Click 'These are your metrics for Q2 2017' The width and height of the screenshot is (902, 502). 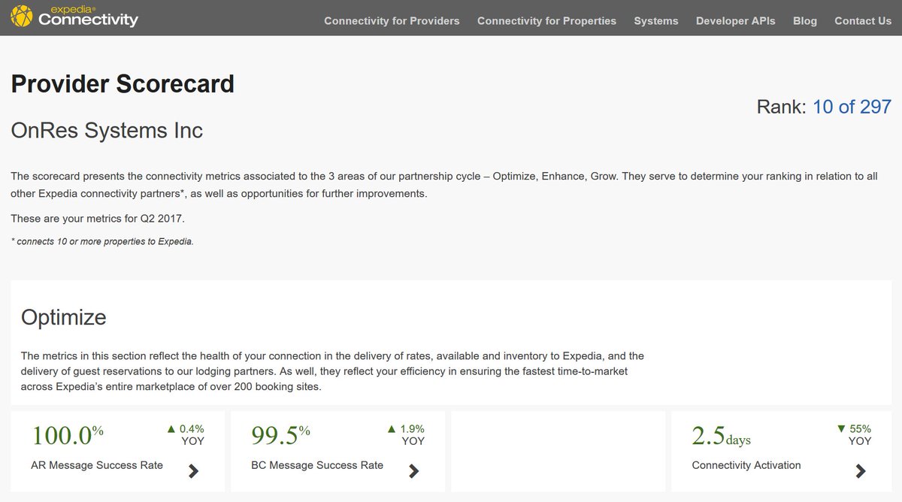(x=98, y=219)
